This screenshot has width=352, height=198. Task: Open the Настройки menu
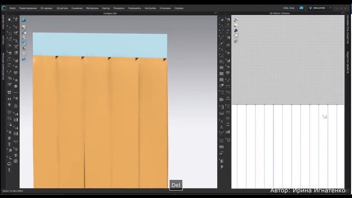(x=150, y=8)
